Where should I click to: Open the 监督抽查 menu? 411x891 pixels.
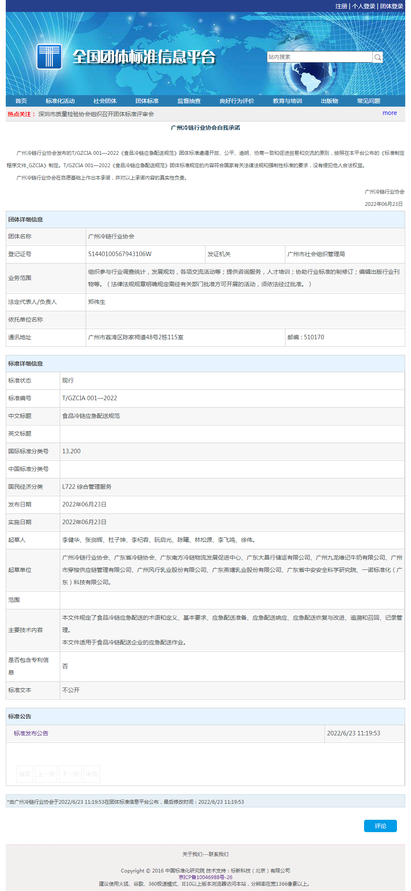click(x=189, y=101)
